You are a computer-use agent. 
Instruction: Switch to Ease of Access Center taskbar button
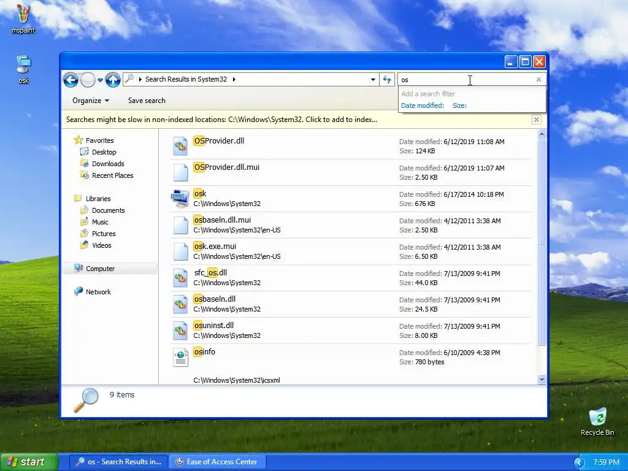(218, 462)
